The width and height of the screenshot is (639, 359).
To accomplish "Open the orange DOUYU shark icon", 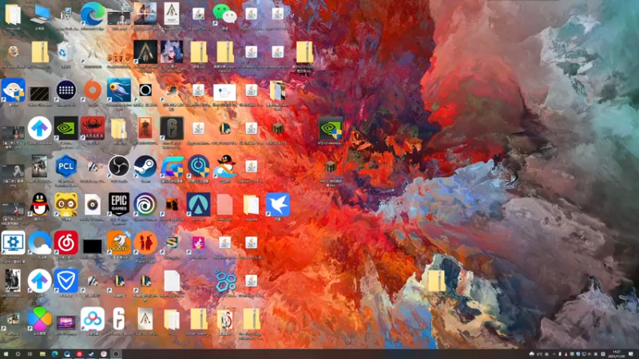I will pyautogui.click(x=119, y=243).
